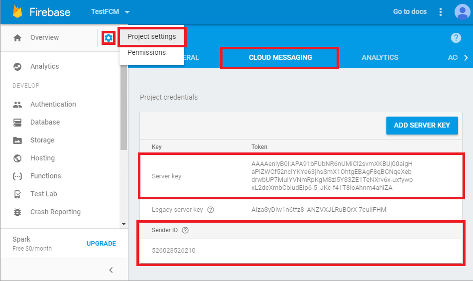This screenshot has width=473, height=281.
Task: Select the Legacy server key token value
Action: click(319, 210)
